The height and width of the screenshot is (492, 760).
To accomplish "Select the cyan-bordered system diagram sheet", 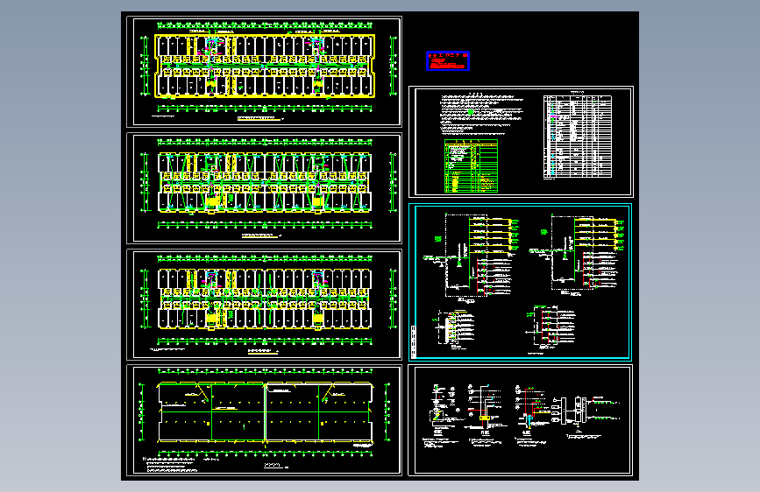I will (521, 282).
